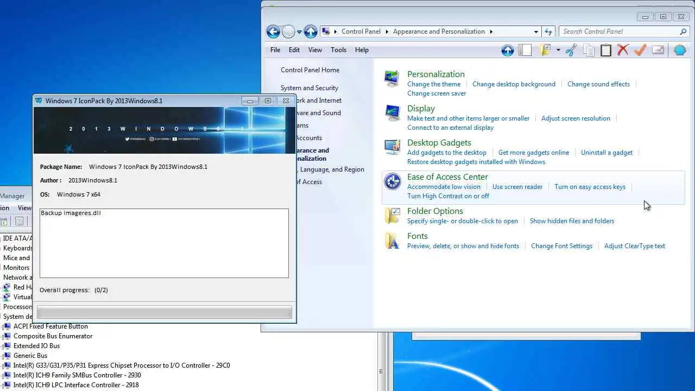Click the IconPack window title icon
Screen dimensions: 695x391
pyautogui.click(x=39, y=100)
